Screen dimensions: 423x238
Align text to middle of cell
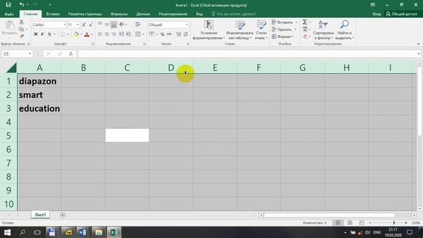click(107, 24)
